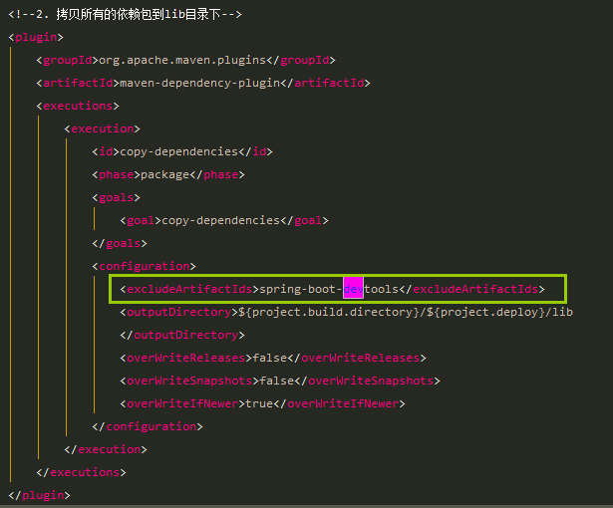This screenshot has width=613, height=508.
Task: Click the closing </phase> tag
Action: 217,174
